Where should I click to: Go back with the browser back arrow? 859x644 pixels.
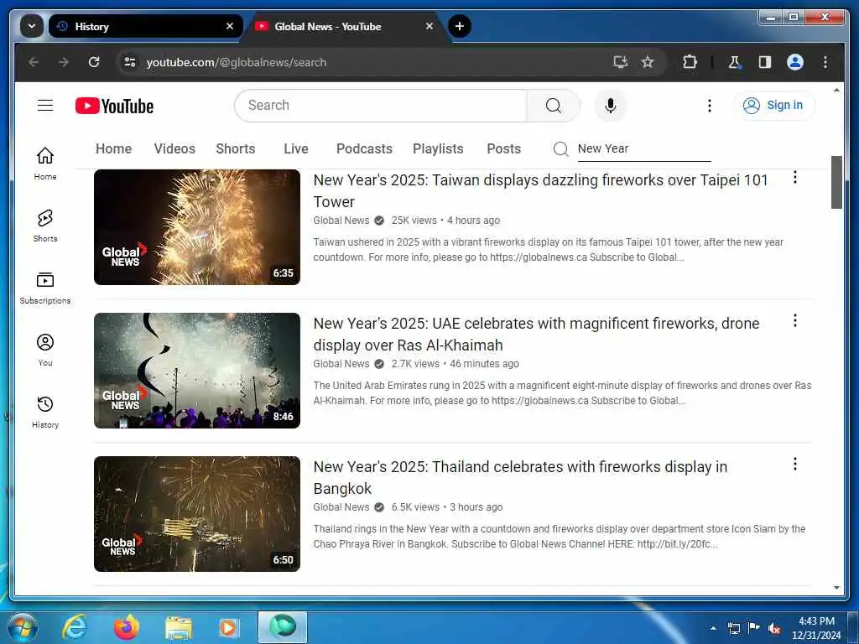pos(34,62)
